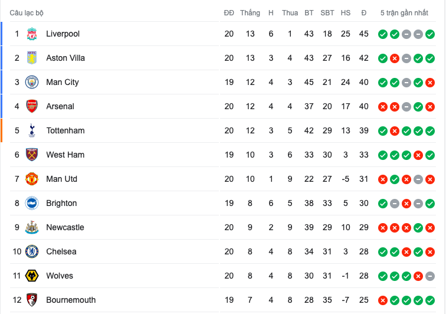Click the Man Utd club crest

tap(32, 179)
